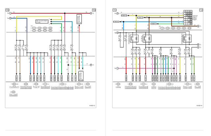Image resolution: width=211 pixels, height=136 pixels.
Task: Click the 1h marker at top-right of left page
Action: click(x=94, y=10)
